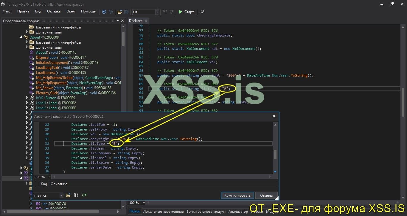Image resolution: width=407 pixels, height=216 pixels.
Task: Click the redo arrow in toolbar
Action: 172,12
